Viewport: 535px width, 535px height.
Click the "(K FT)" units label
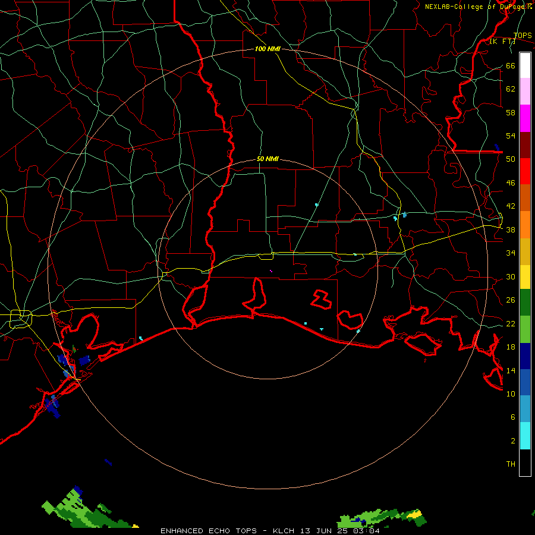pos(502,41)
